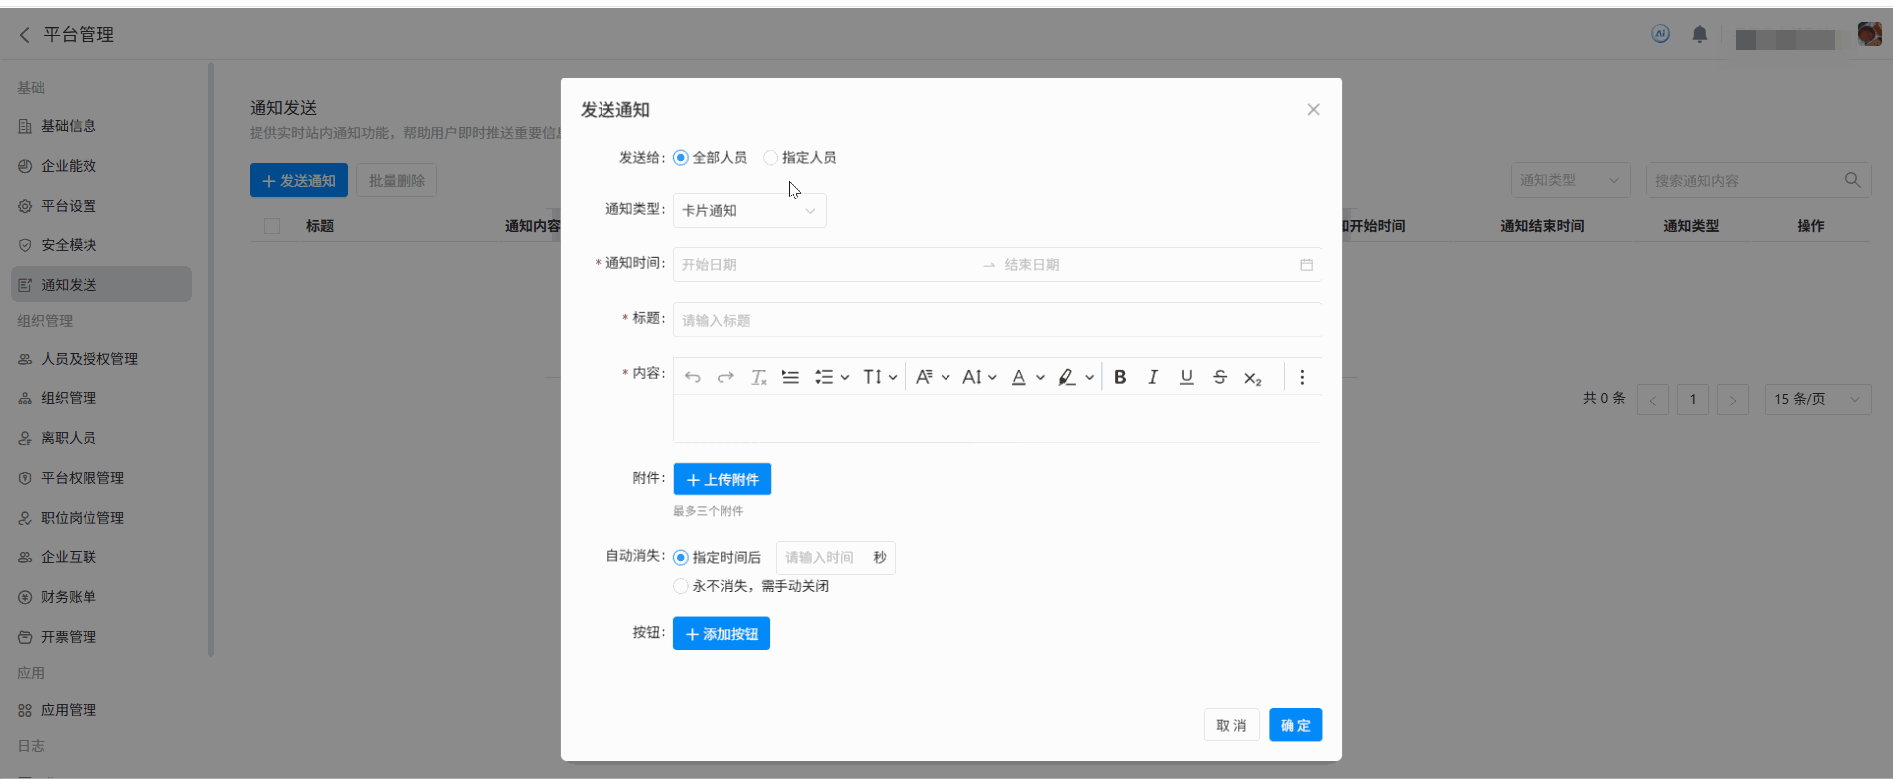Click the 请输入标题 title input field
The width and height of the screenshot is (1893, 779).
(x=994, y=320)
